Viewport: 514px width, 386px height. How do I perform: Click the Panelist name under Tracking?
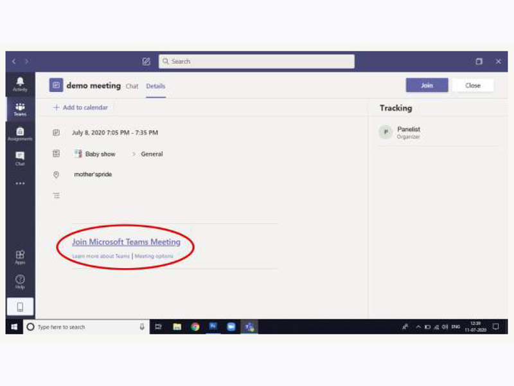click(x=409, y=129)
